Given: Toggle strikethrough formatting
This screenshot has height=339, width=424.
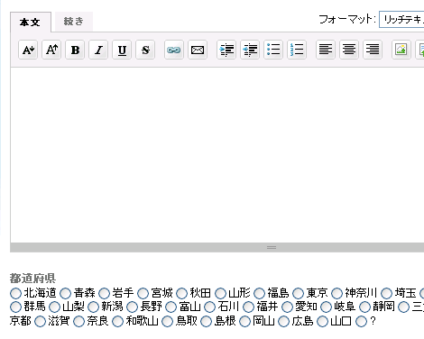Looking at the screenshot, I should pyautogui.click(x=145, y=50).
